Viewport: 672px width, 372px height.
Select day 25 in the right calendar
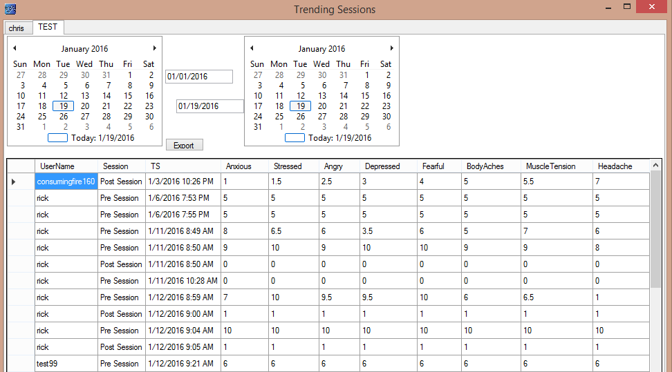coord(279,117)
